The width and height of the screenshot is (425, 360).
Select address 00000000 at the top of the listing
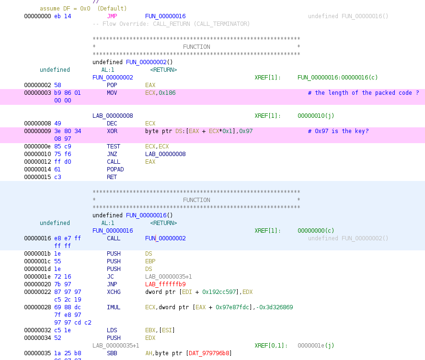click(x=37, y=16)
